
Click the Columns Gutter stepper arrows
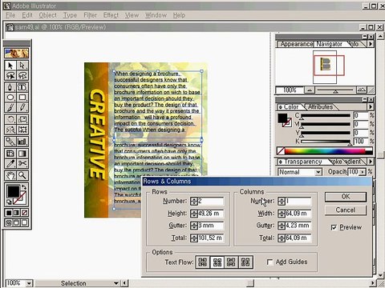pos(282,226)
